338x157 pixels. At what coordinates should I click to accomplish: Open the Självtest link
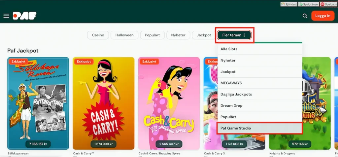[289, 4]
